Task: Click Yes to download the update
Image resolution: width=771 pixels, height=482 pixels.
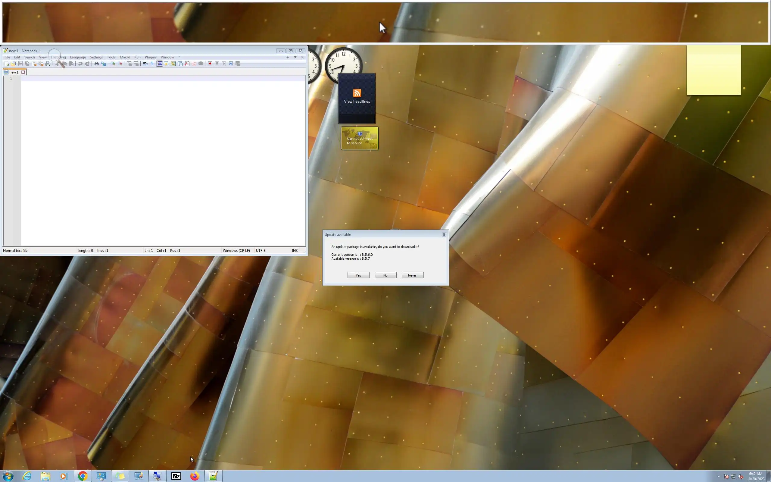Action: [x=358, y=275]
